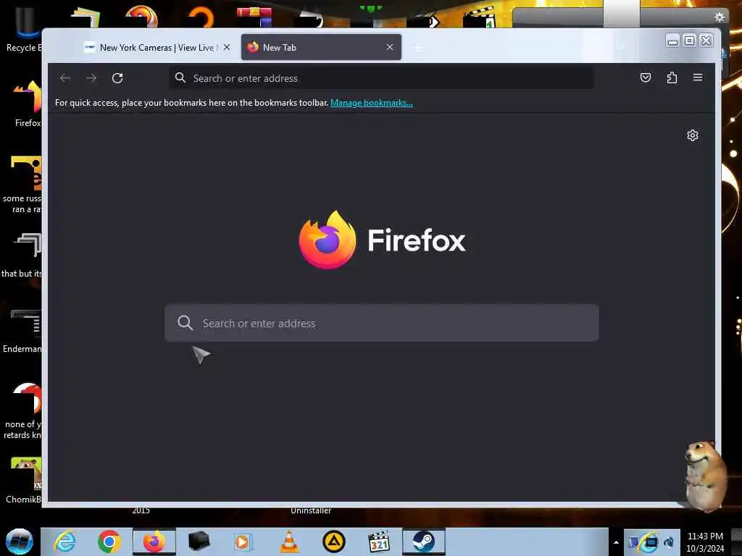Click the hamster desktop pet

(705, 475)
